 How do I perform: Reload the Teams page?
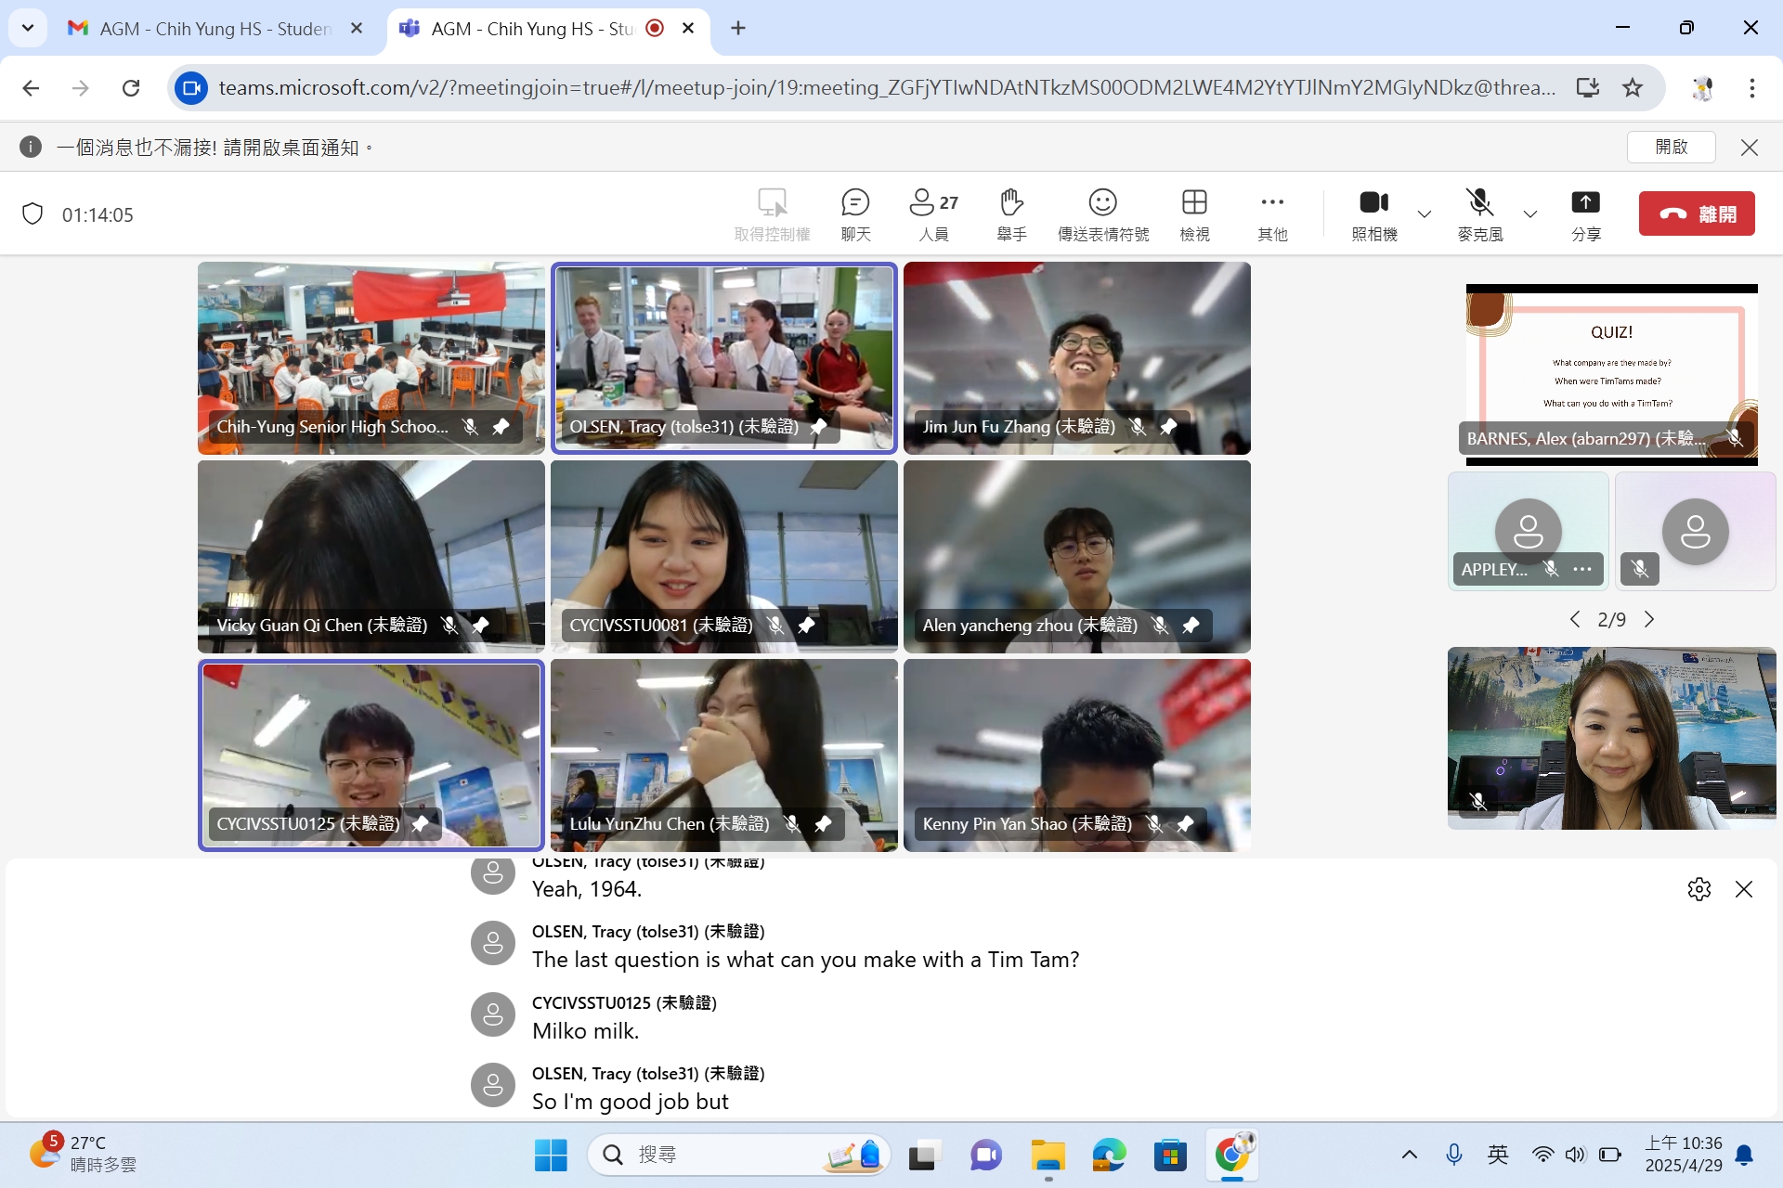[x=131, y=88]
